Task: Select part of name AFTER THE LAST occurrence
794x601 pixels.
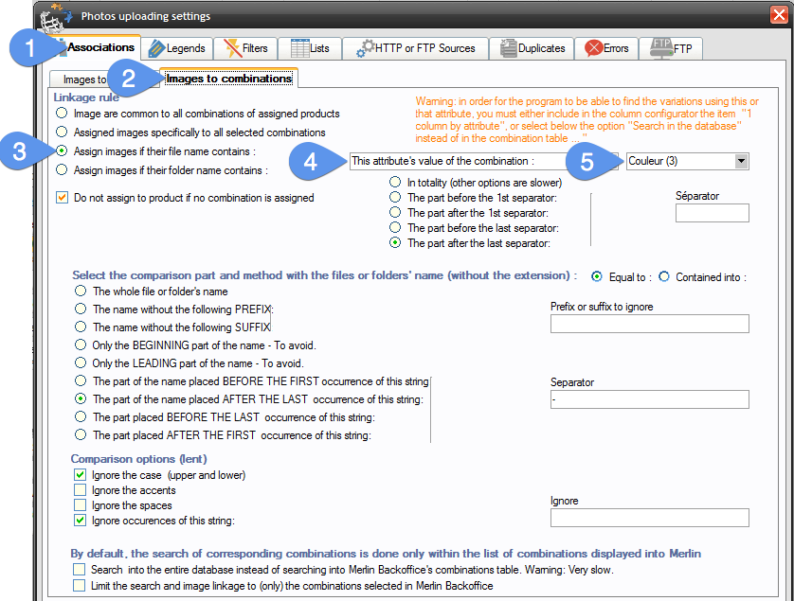Action: pyautogui.click(x=81, y=398)
